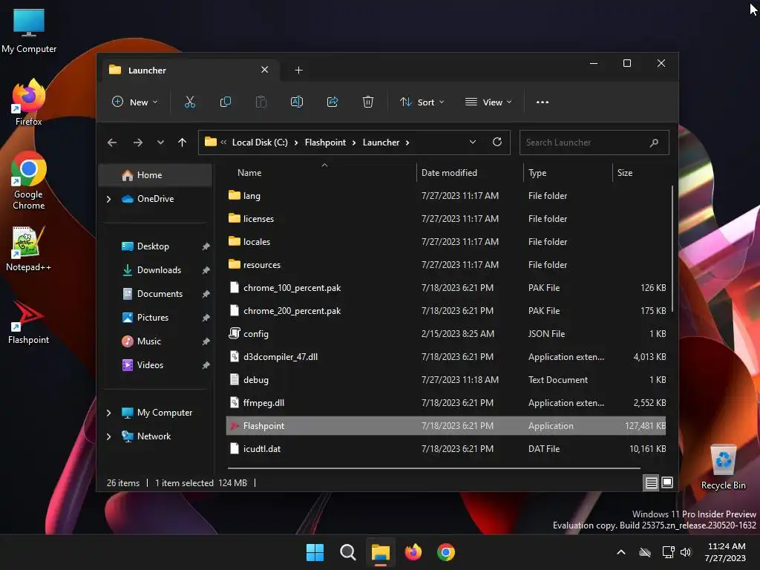
Task: Open the taskbar clock and date
Action: pos(726,552)
